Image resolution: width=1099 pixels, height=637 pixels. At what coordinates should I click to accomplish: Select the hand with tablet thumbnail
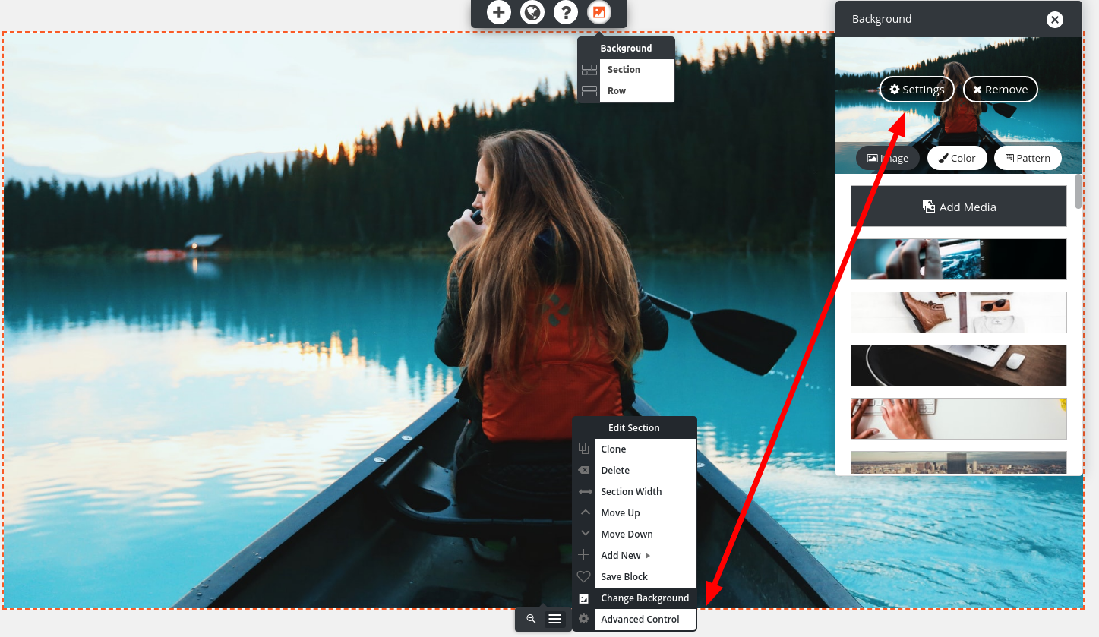[958, 260]
